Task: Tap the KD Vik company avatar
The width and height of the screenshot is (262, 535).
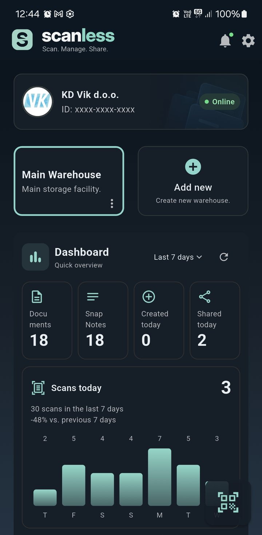Action: click(37, 102)
